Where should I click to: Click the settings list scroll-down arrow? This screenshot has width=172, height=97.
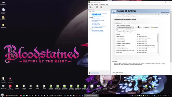coord(157,53)
